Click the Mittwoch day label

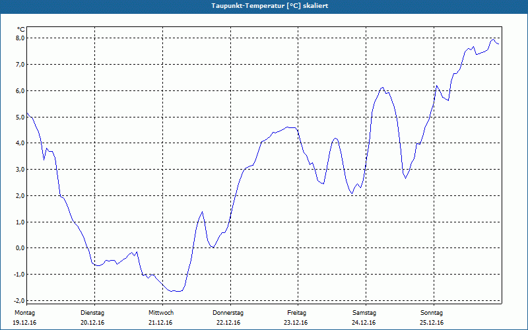tap(161, 313)
